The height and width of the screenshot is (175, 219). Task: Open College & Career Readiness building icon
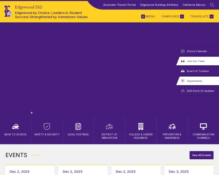pos(141,127)
